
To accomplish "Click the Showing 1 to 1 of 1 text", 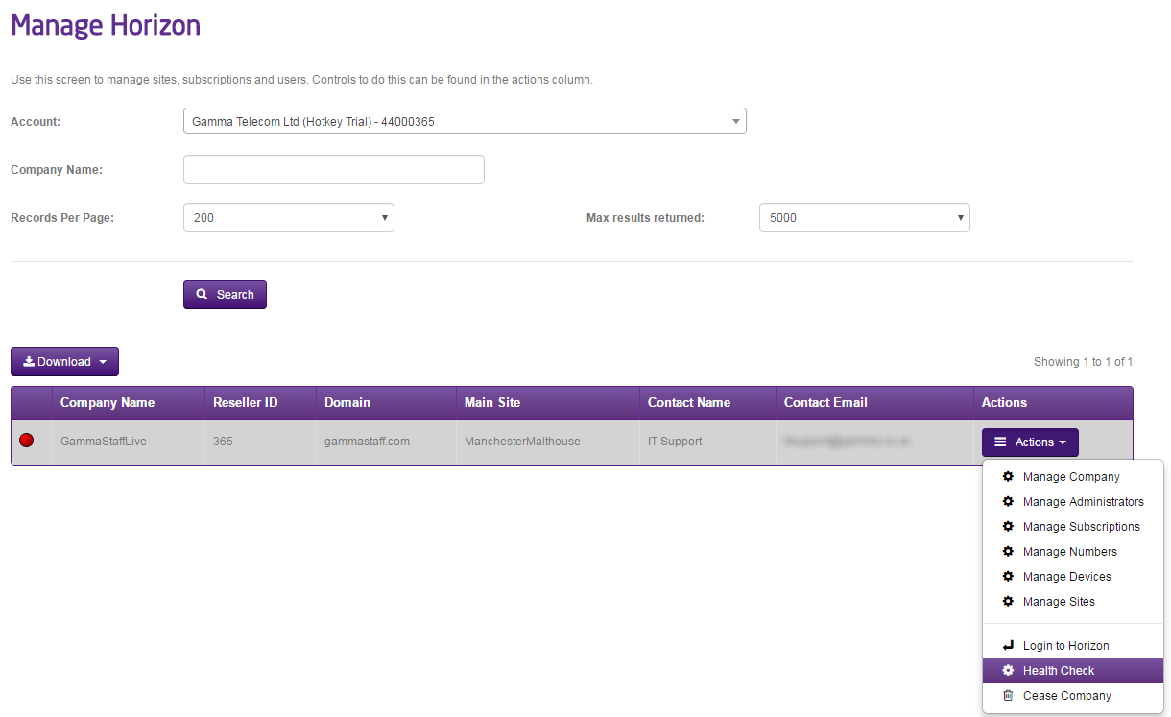I will coord(1083,362).
